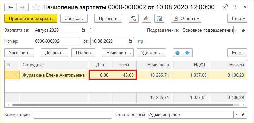254x123 pixels.
Task: Expand the Начислить dropdown
Action: [118, 53]
